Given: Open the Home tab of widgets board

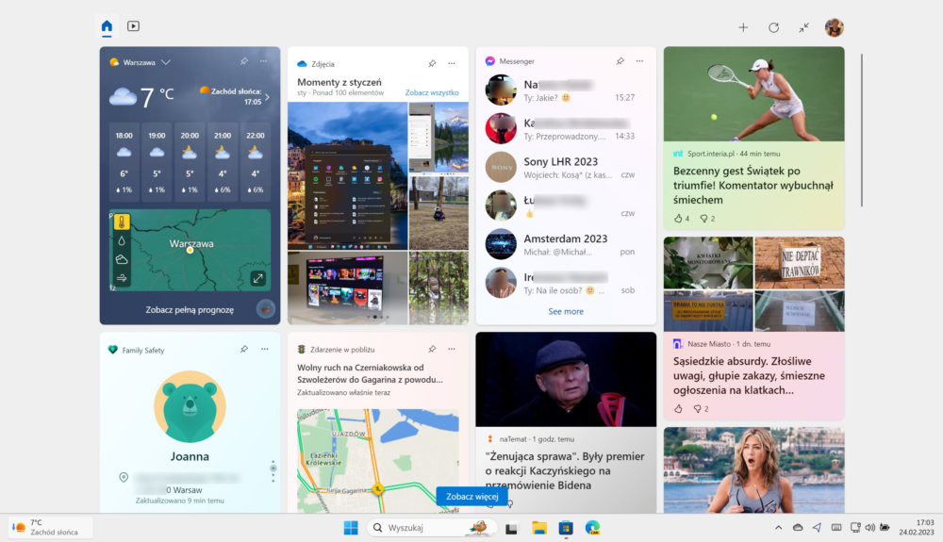Looking at the screenshot, I should pos(108,25).
